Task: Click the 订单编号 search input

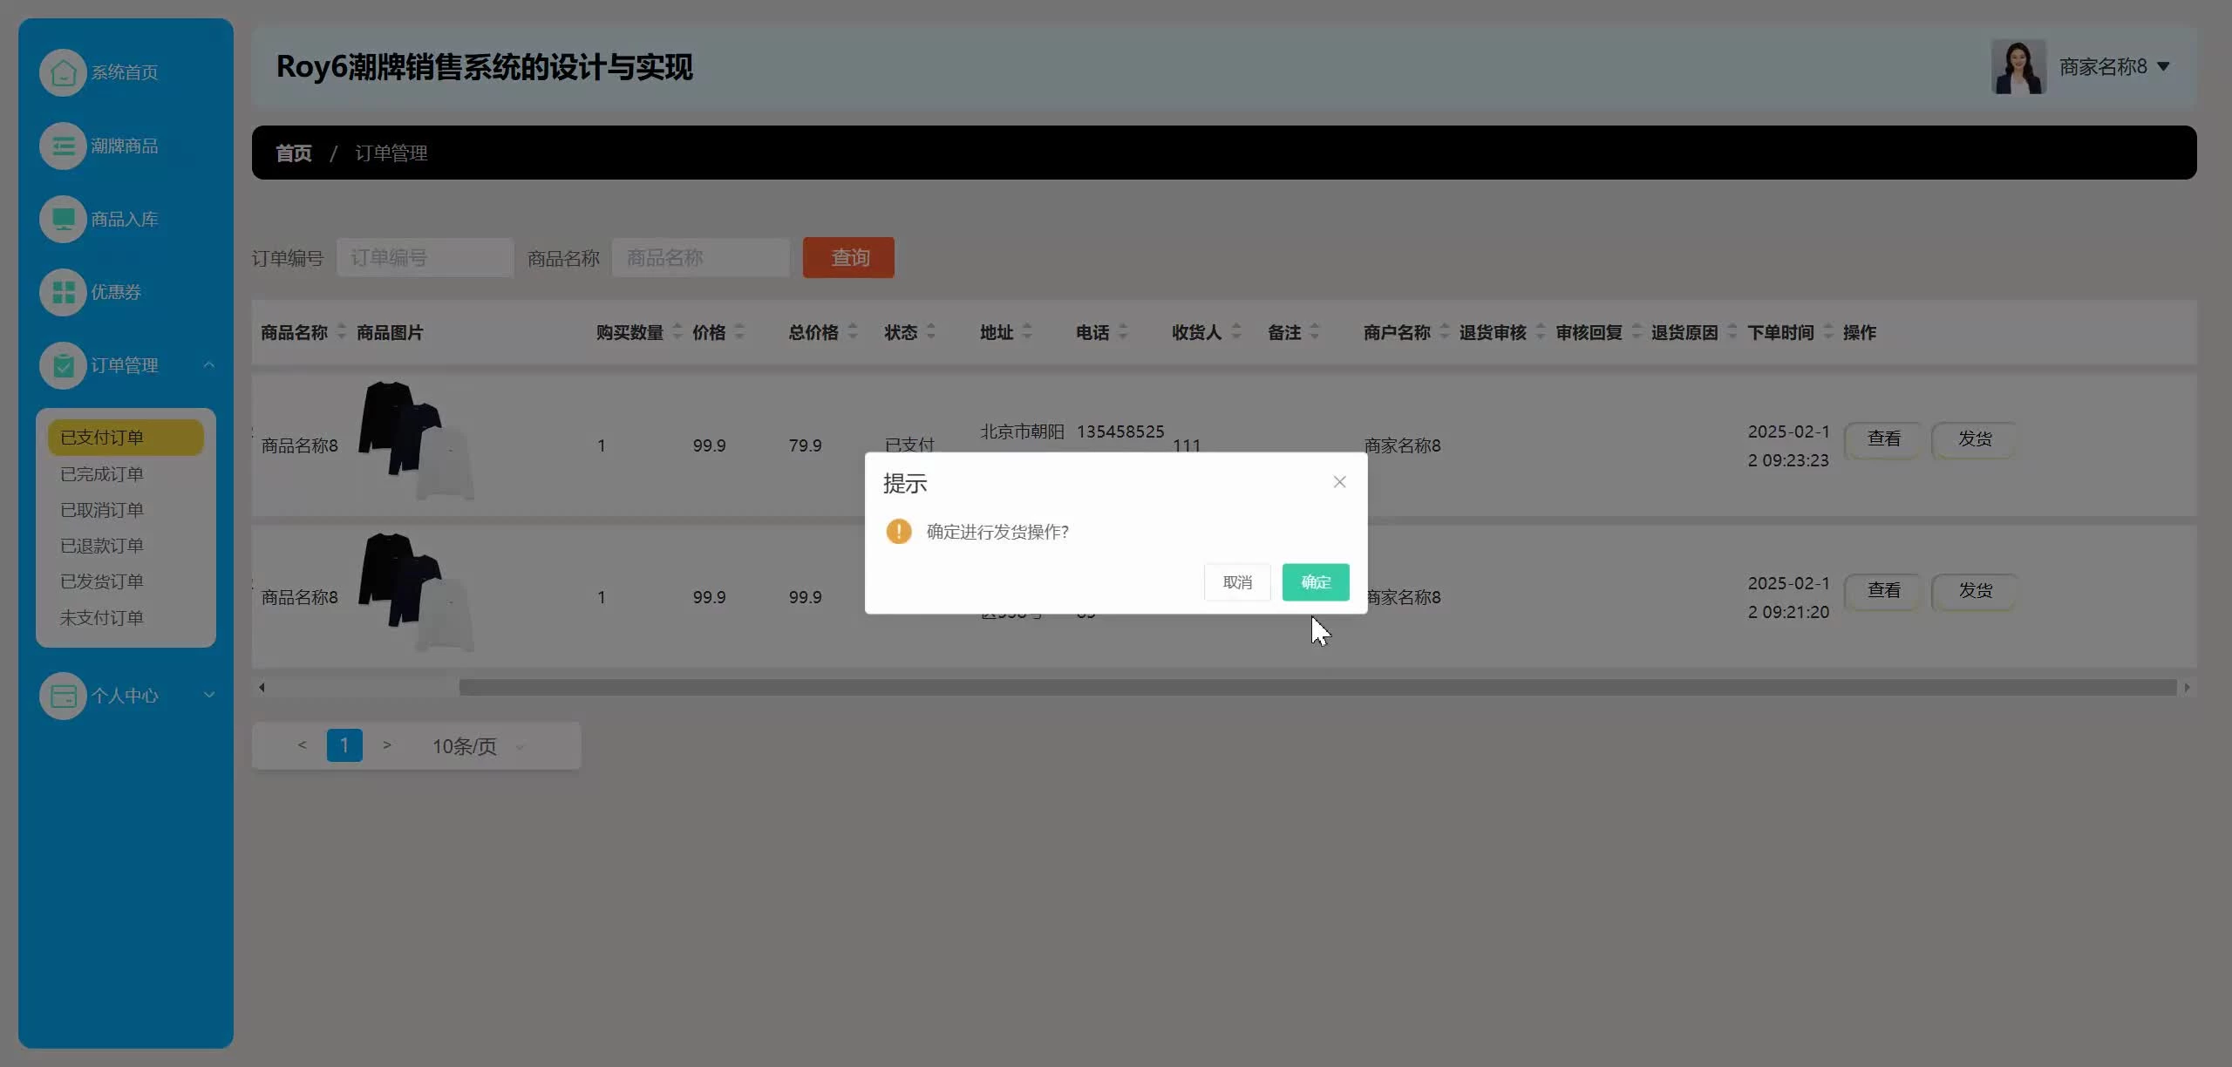Action: [425, 258]
